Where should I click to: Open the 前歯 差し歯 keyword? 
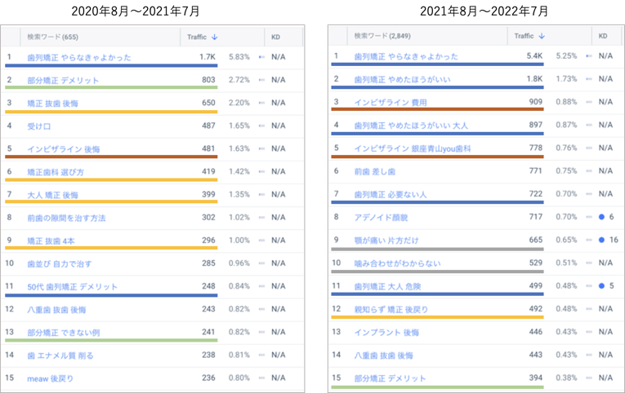pyautogui.click(x=375, y=171)
